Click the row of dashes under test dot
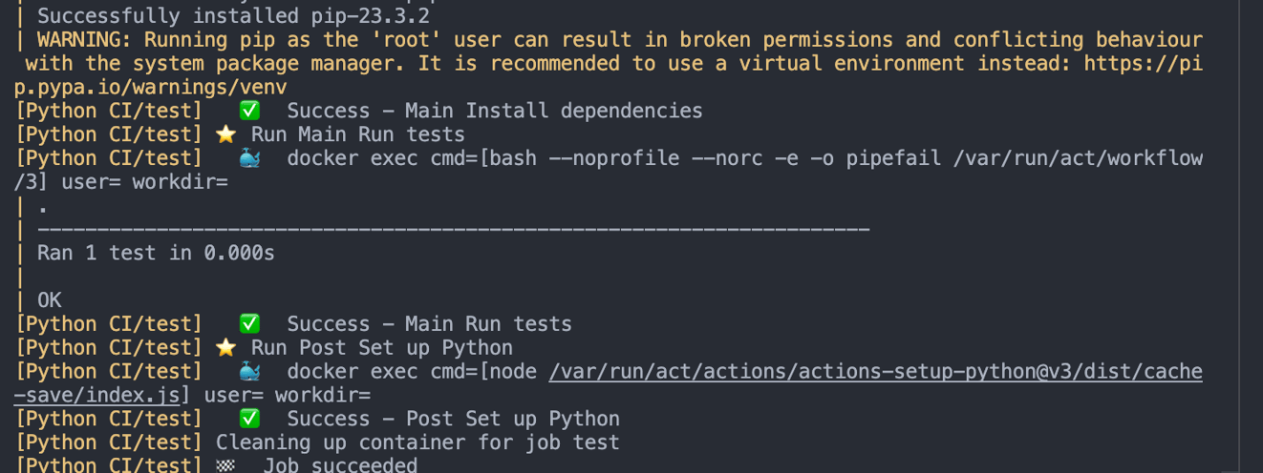1263x473 pixels. 453,229
